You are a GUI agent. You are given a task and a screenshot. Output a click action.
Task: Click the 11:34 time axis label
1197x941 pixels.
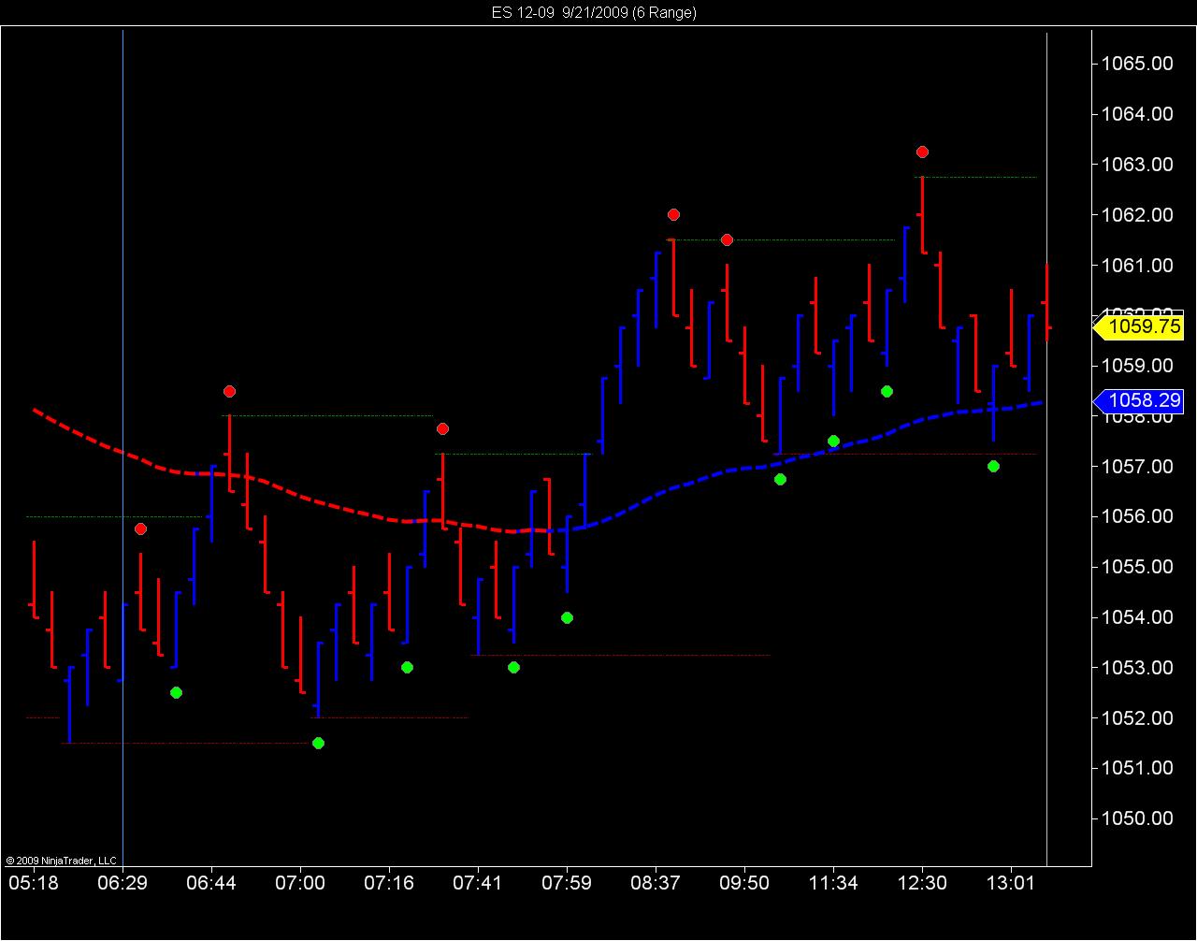click(833, 883)
